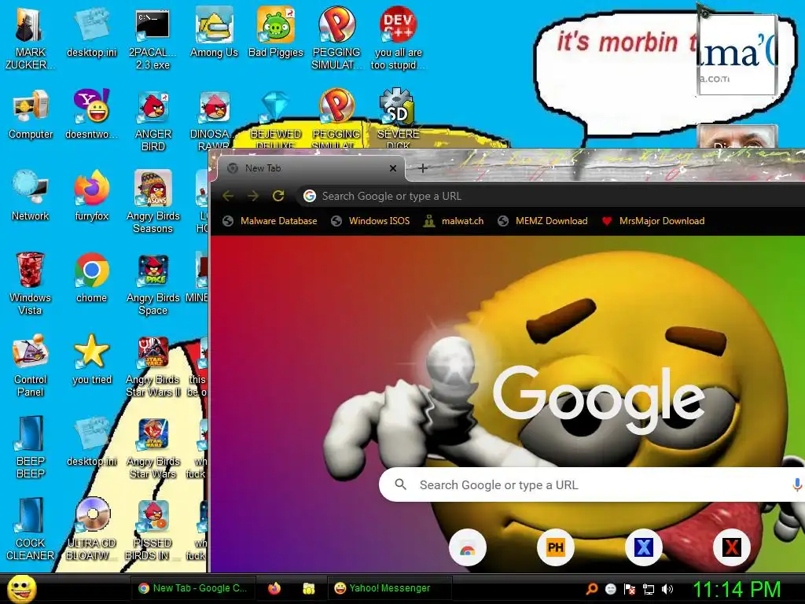Go forward using Chrome's forward arrow

pyautogui.click(x=253, y=196)
